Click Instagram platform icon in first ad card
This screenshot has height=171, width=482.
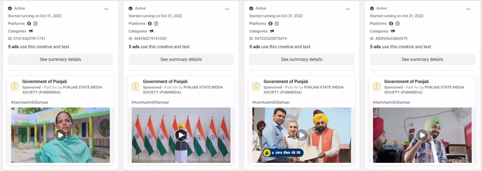tap(35, 23)
